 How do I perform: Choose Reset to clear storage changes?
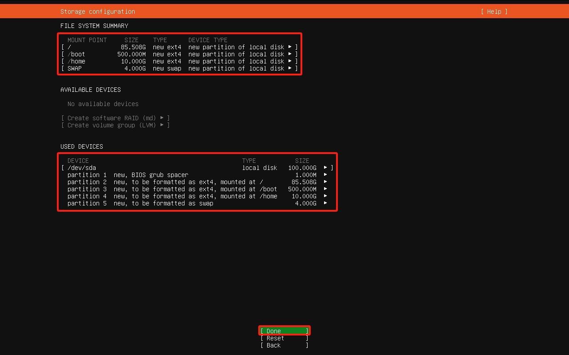284,338
